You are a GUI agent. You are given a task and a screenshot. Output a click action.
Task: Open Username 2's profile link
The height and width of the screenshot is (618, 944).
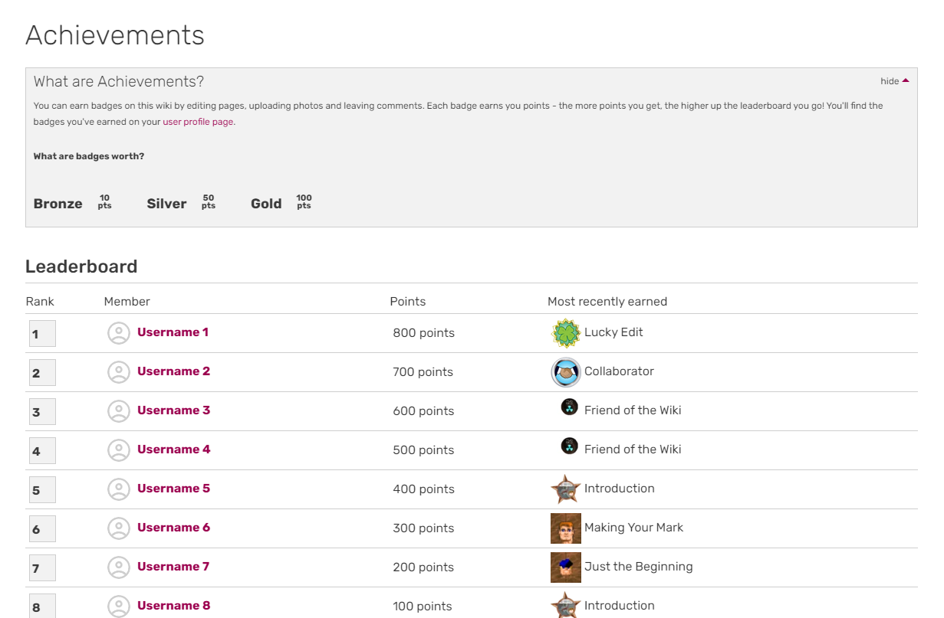click(173, 371)
